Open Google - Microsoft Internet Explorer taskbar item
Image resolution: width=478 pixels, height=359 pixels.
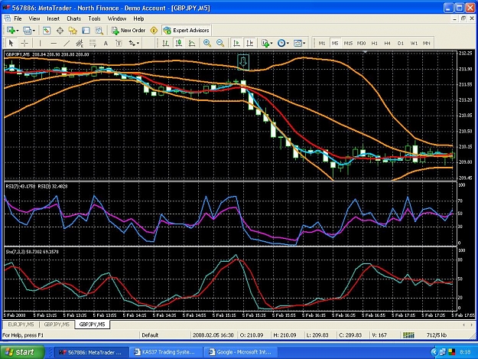tap(240, 352)
